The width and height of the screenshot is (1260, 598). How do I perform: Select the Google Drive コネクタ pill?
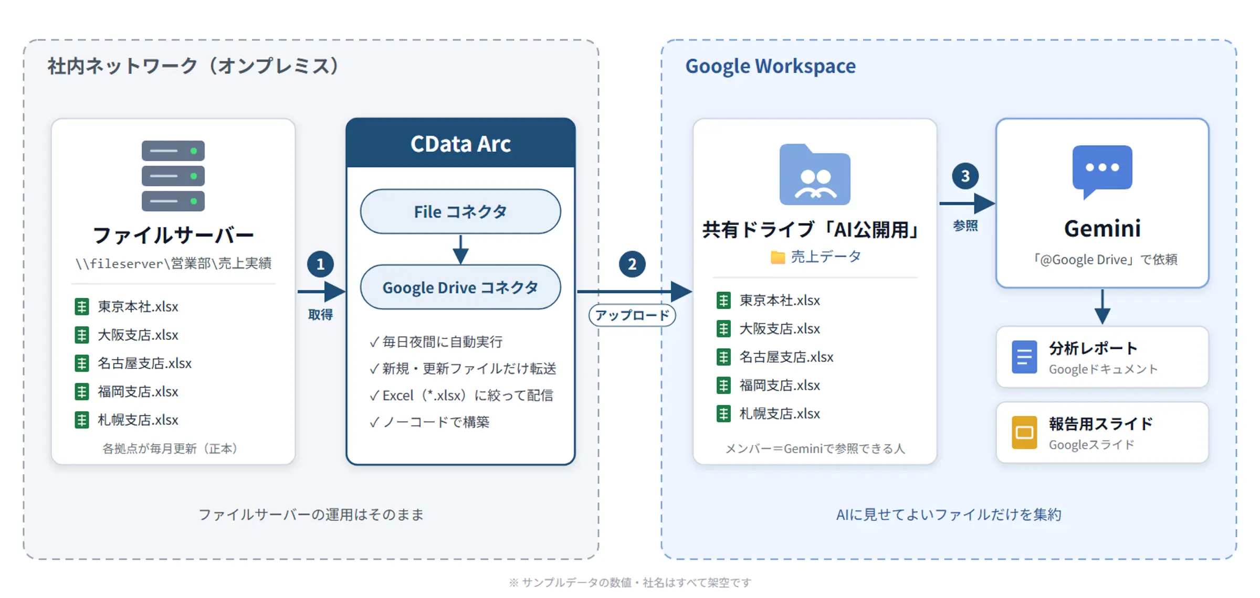(x=460, y=287)
